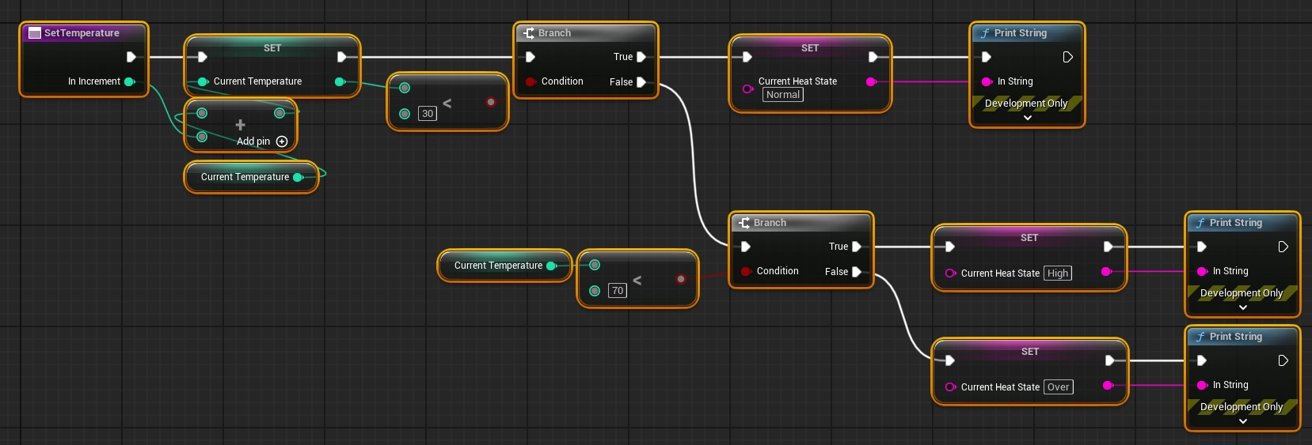Expand Print String node wired to Over SET
The height and width of the screenshot is (445, 1312).
(x=1243, y=421)
